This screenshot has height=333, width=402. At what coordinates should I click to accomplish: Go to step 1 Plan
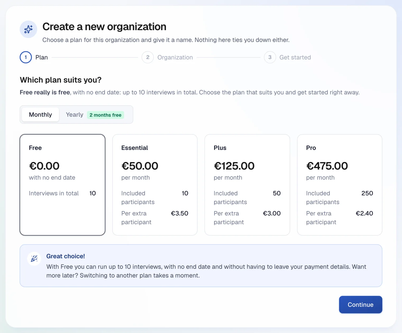(34, 57)
